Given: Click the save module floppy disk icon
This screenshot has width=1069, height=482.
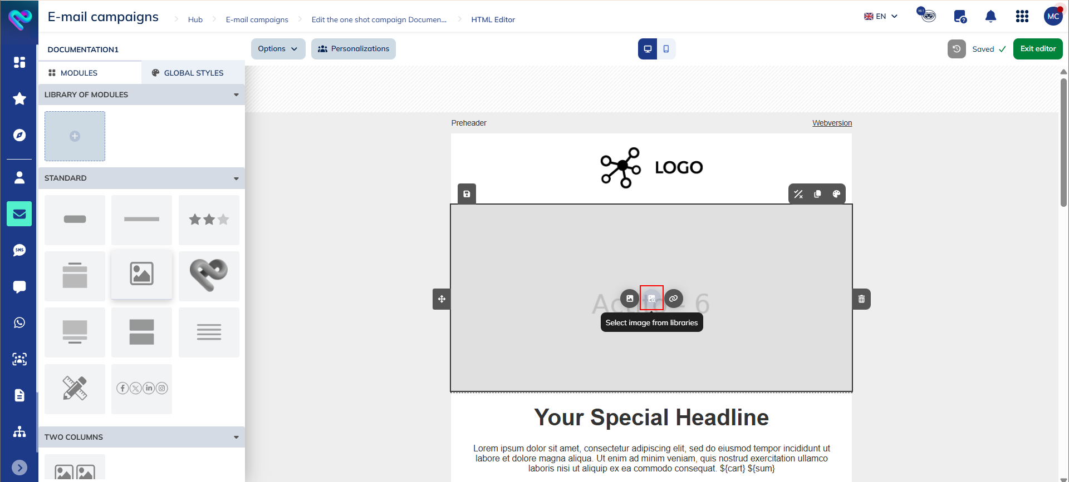Looking at the screenshot, I should (x=467, y=194).
